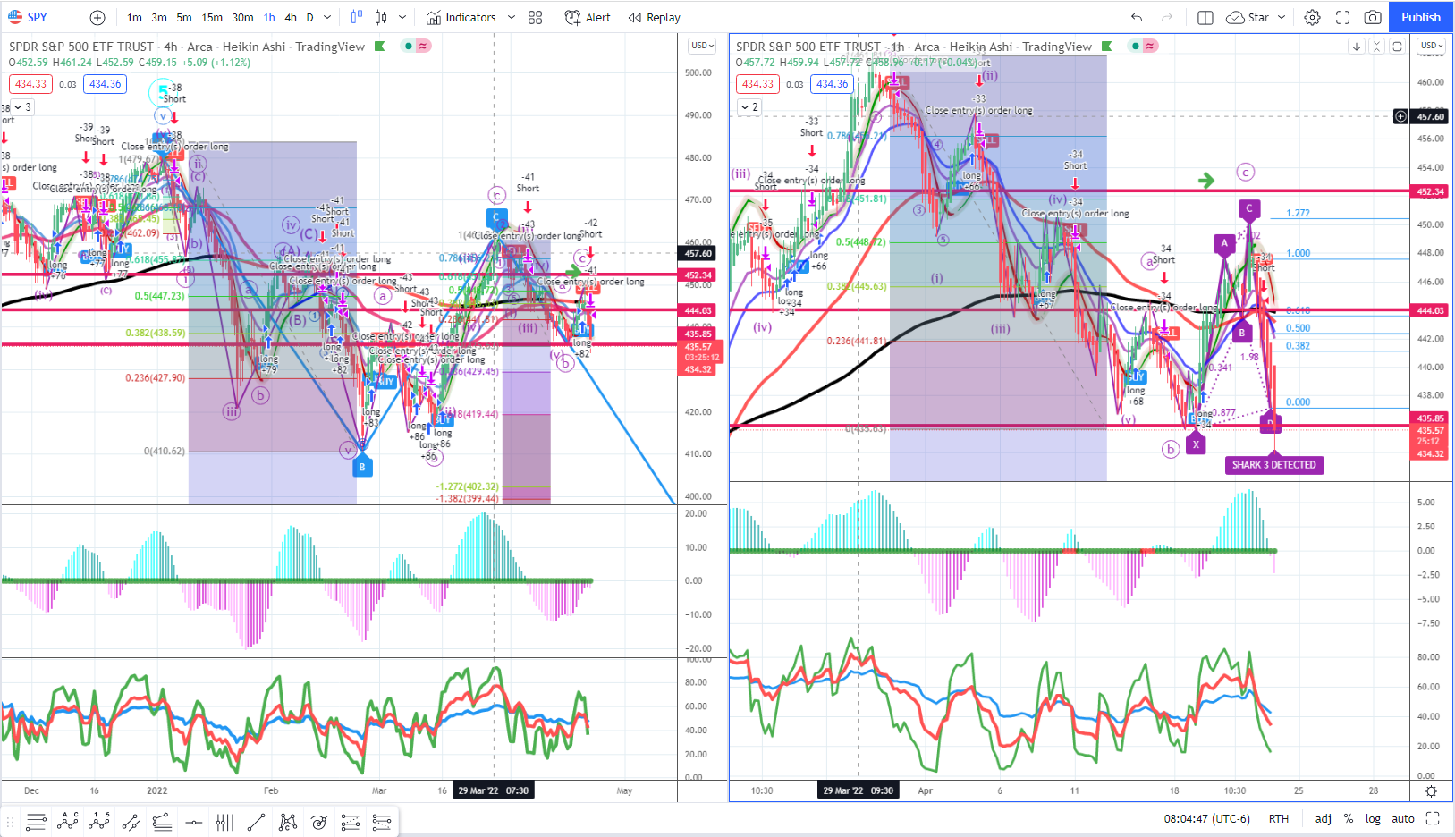Toggle % percentage scale
The image size is (1455, 837).
click(x=1349, y=818)
